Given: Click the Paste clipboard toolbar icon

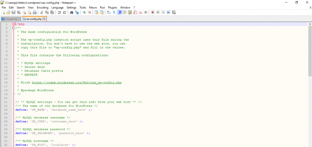Looking at the screenshot, I should tap(52, 12).
